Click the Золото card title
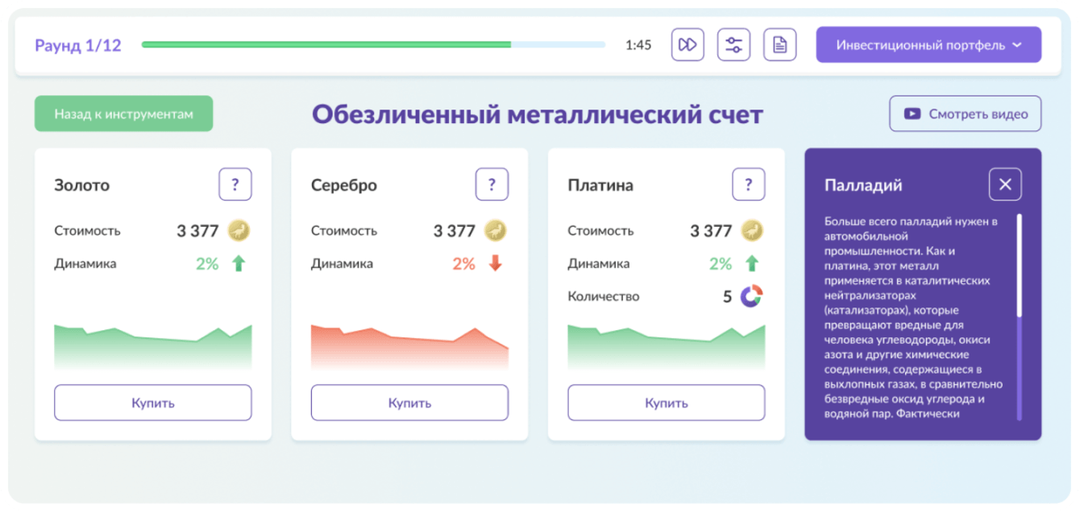The image size is (1080, 512). click(x=81, y=185)
